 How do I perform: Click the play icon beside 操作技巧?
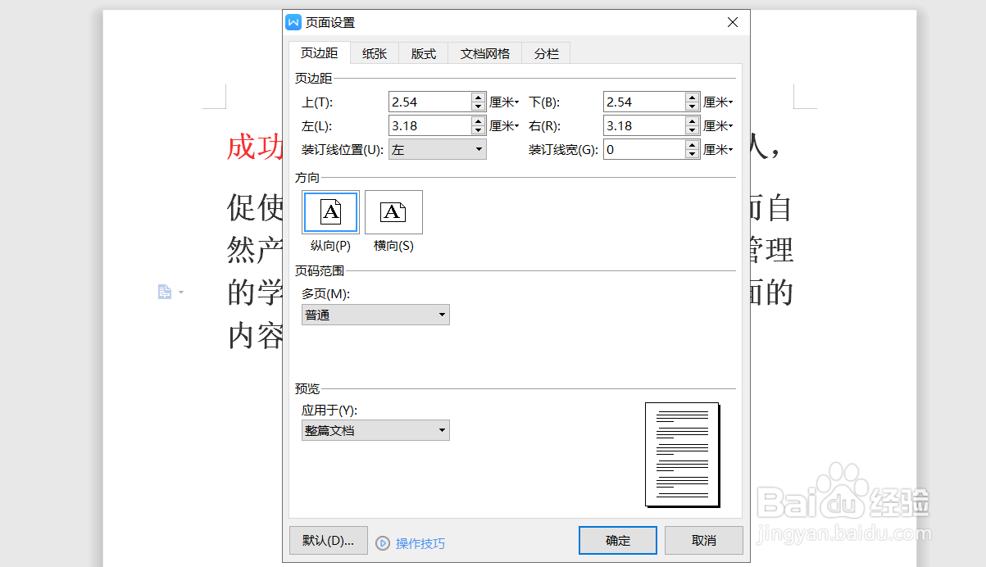click(x=381, y=542)
